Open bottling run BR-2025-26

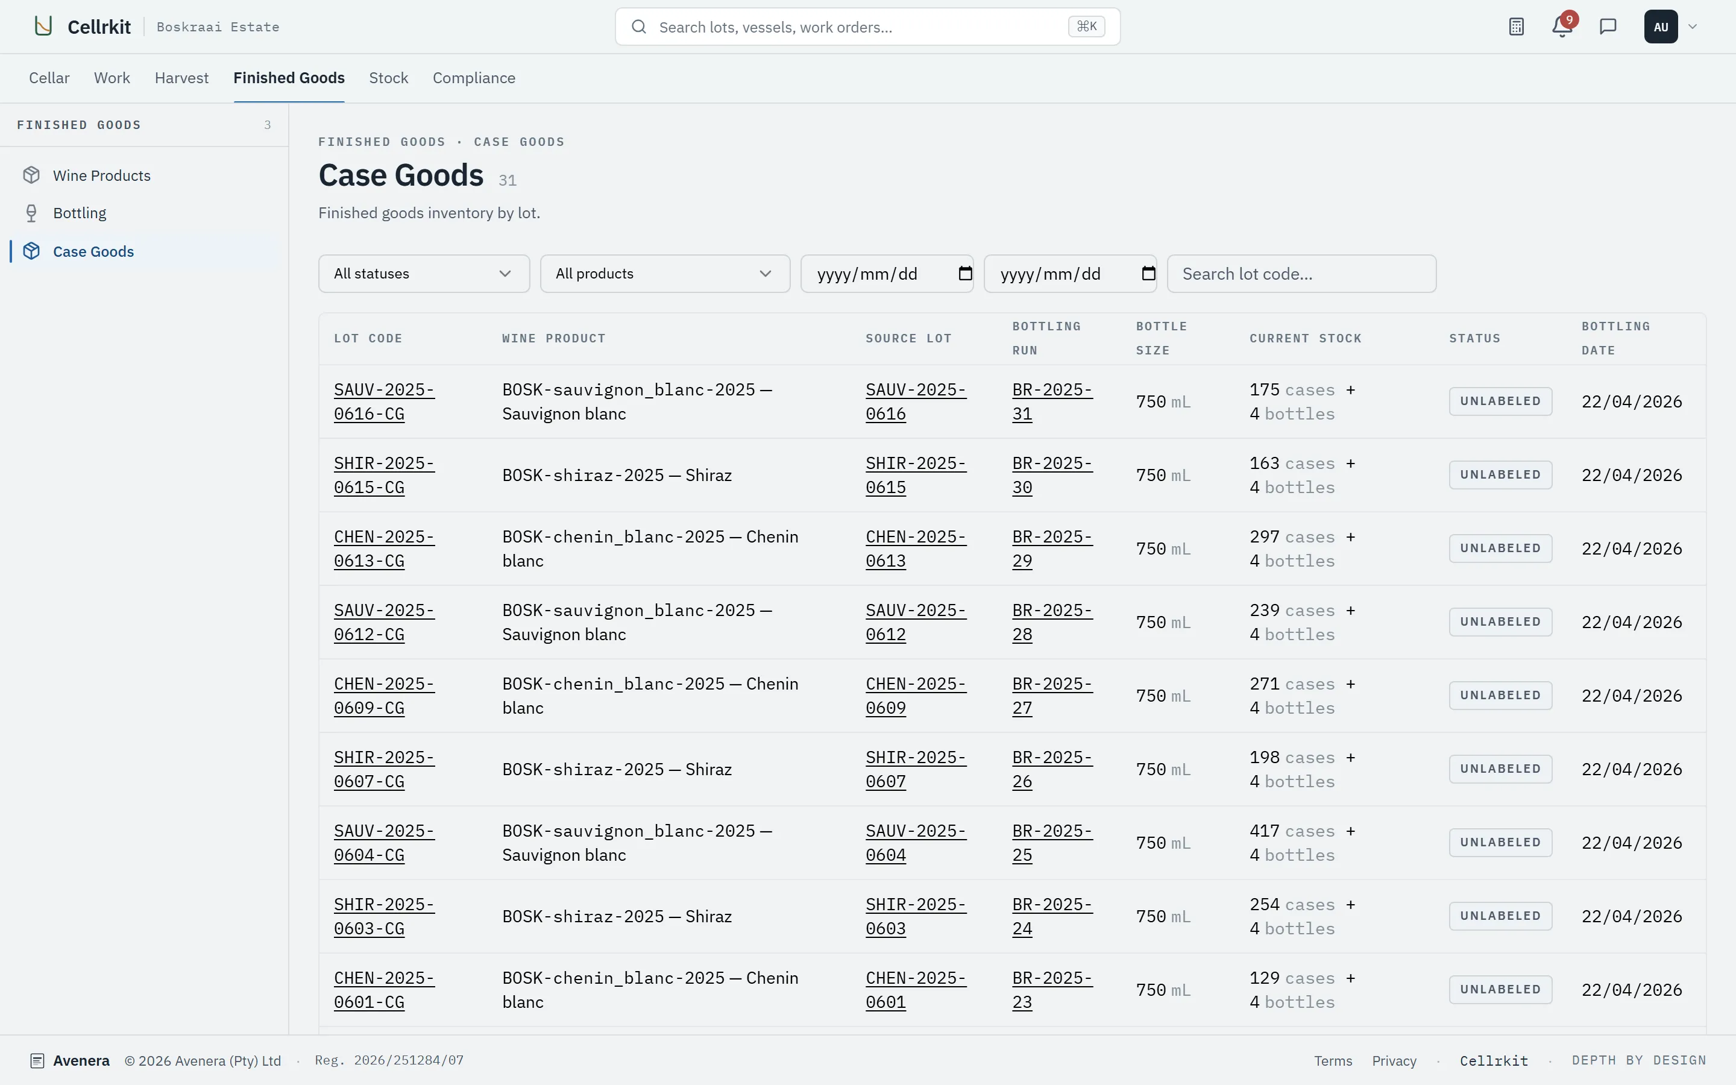pyautogui.click(x=1052, y=769)
